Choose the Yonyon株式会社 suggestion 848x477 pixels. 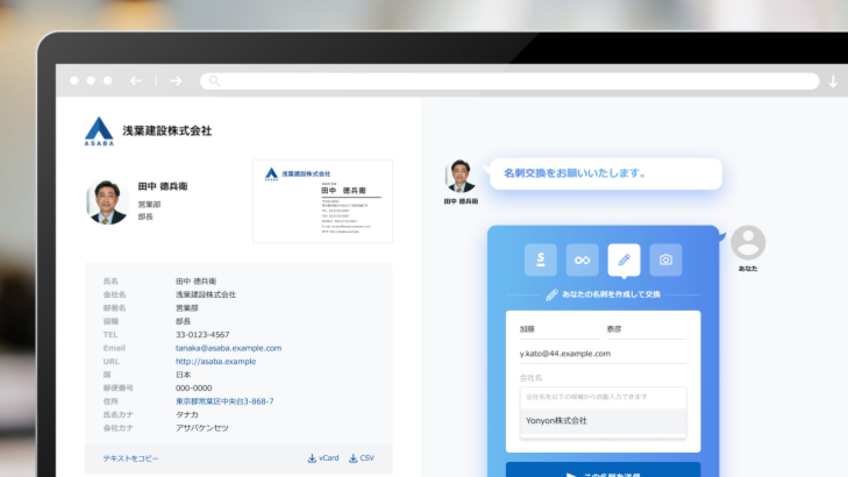click(x=603, y=421)
